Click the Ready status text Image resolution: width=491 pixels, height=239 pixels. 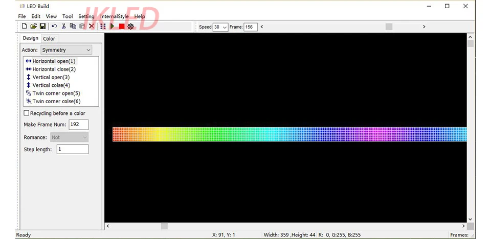[x=24, y=235]
